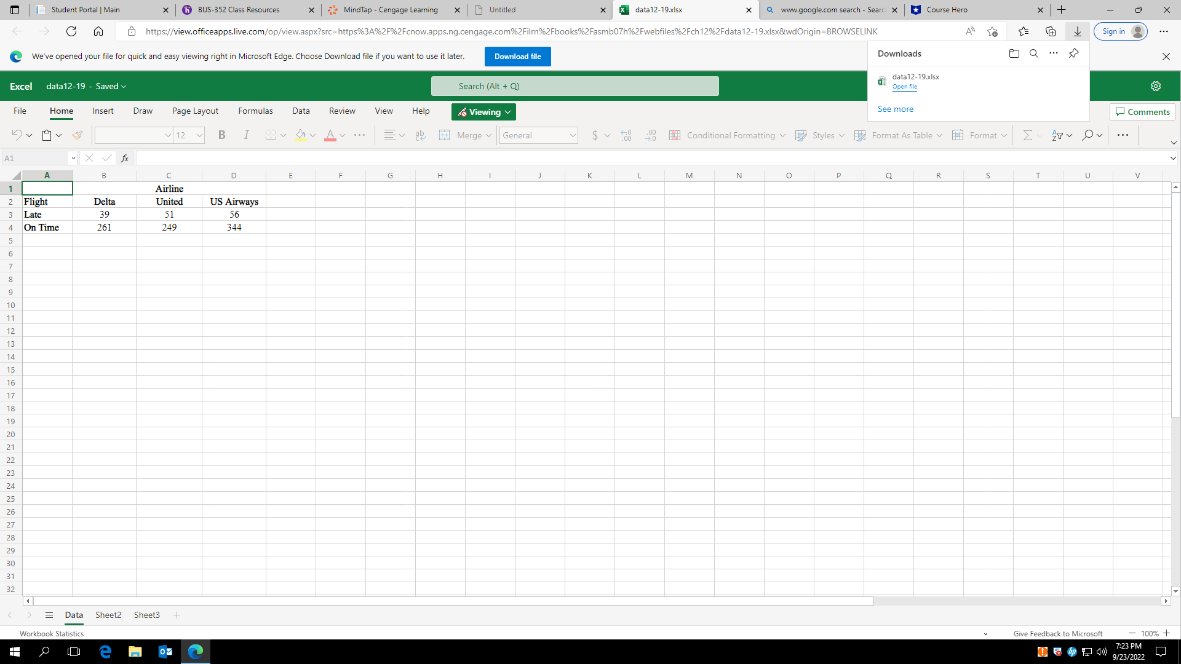Viewport: 1181px width, 664px height.
Task: Click the Sort & Filter icon
Action: point(1058,135)
